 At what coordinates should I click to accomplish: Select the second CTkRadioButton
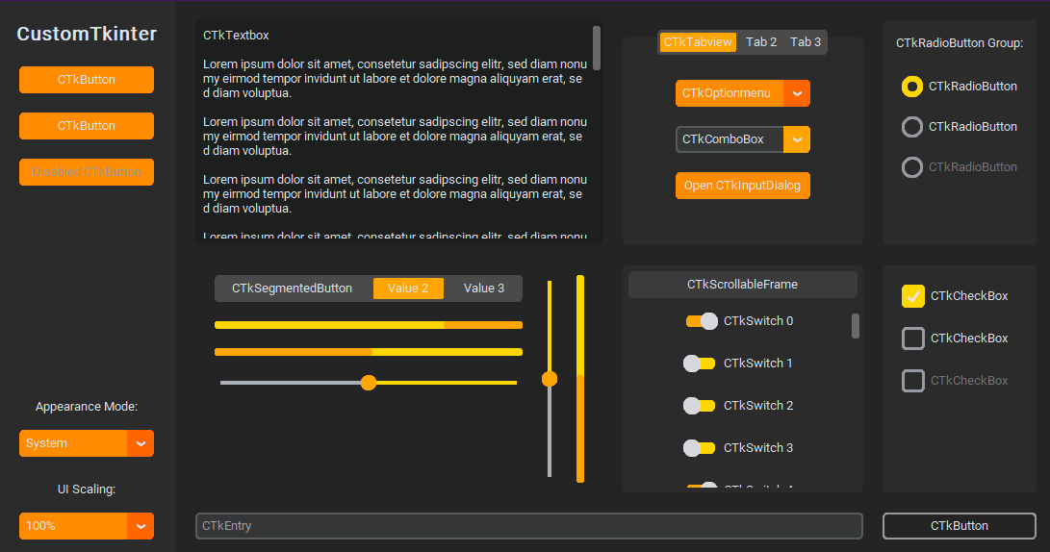[x=911, y=127]
